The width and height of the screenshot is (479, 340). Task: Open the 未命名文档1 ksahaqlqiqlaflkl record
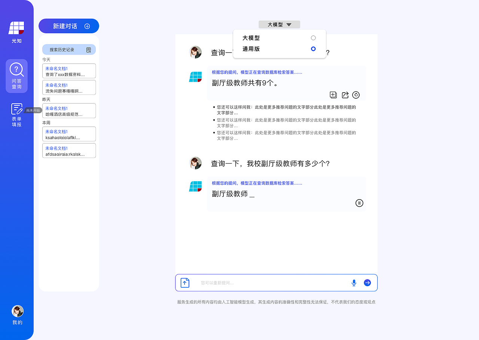(69, 134)
